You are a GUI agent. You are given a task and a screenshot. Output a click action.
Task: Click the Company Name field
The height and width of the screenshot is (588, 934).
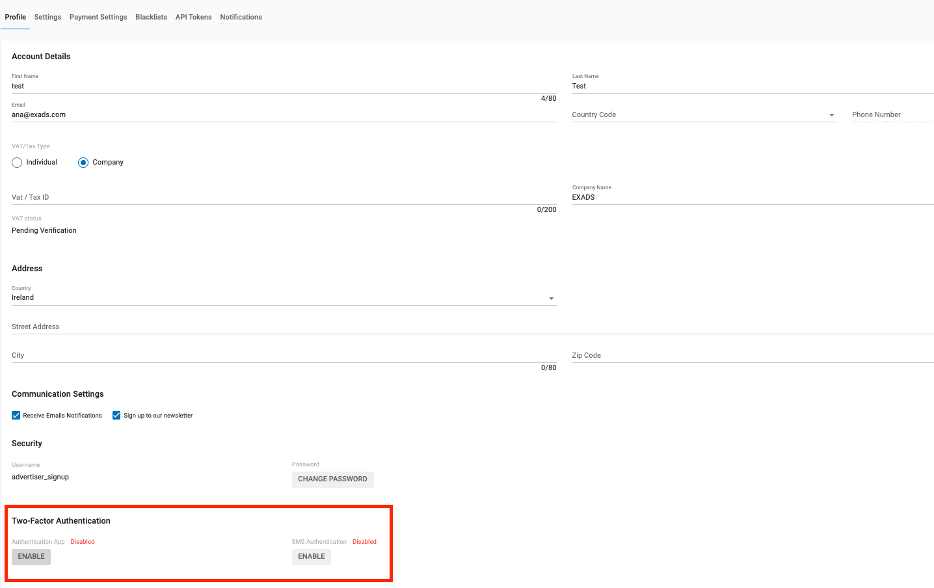point(752,197)
